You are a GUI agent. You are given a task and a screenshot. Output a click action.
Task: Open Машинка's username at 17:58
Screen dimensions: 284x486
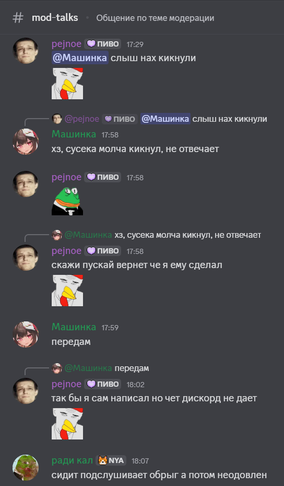pos(74,134)
